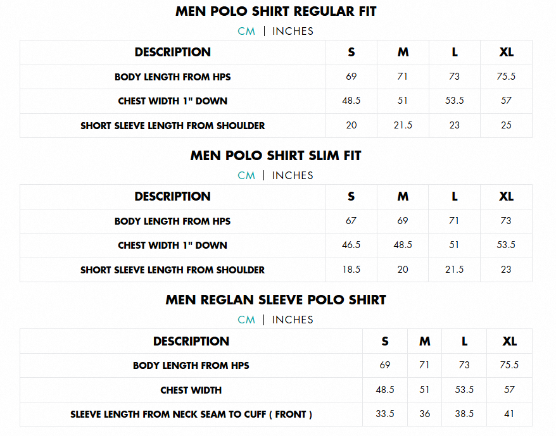Choose CM for Reglan Sleeve Polo table
Viewport: 556px width, 436px height.
click(246, 320)
